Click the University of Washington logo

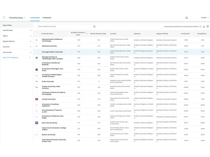[37, 75]
